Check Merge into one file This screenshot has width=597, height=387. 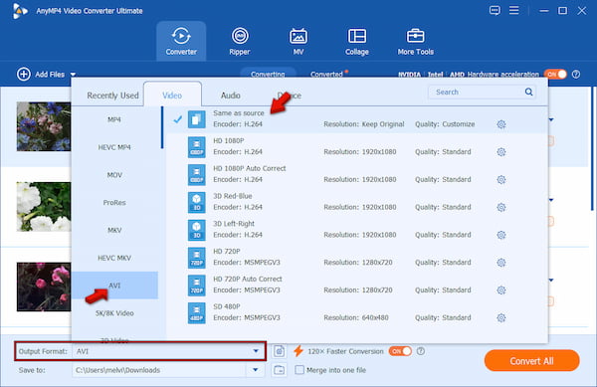pyautogui.click(x=299, y=370)
